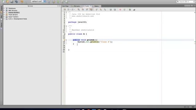Click the Uncomment lines icon
Viewport: 196px width, 110px height.
pyautogui.click(x=134, y=9)
